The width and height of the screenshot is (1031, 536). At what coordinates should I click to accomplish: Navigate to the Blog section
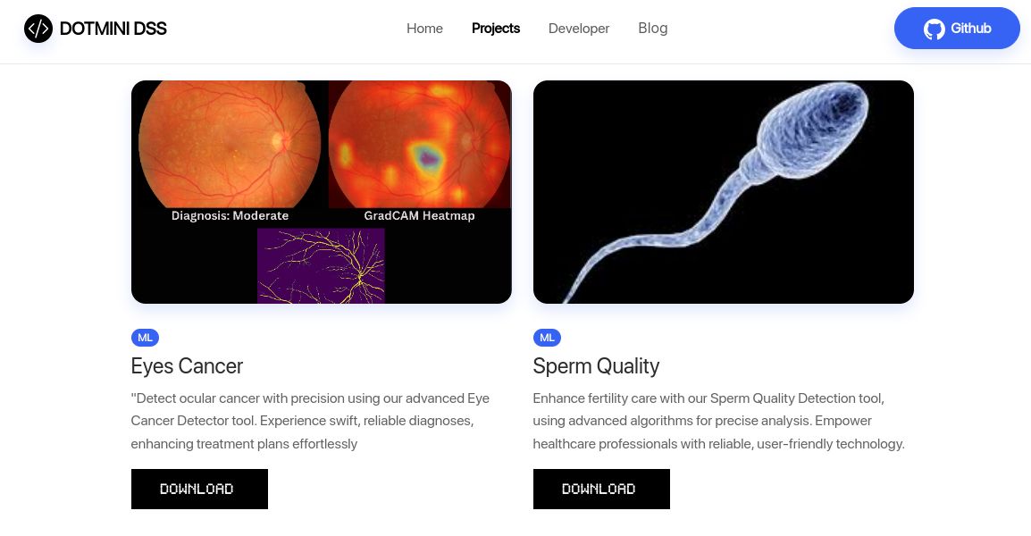[x=653, y=29]
